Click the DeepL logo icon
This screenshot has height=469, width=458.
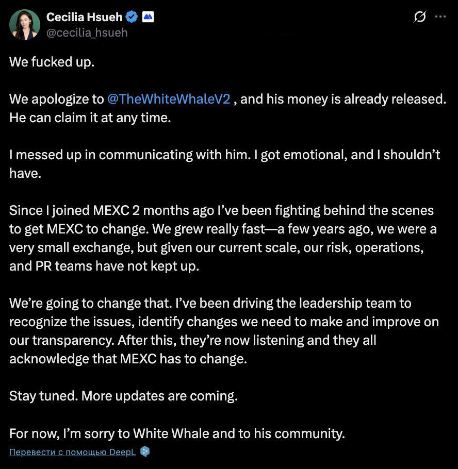tap(145, 452)
